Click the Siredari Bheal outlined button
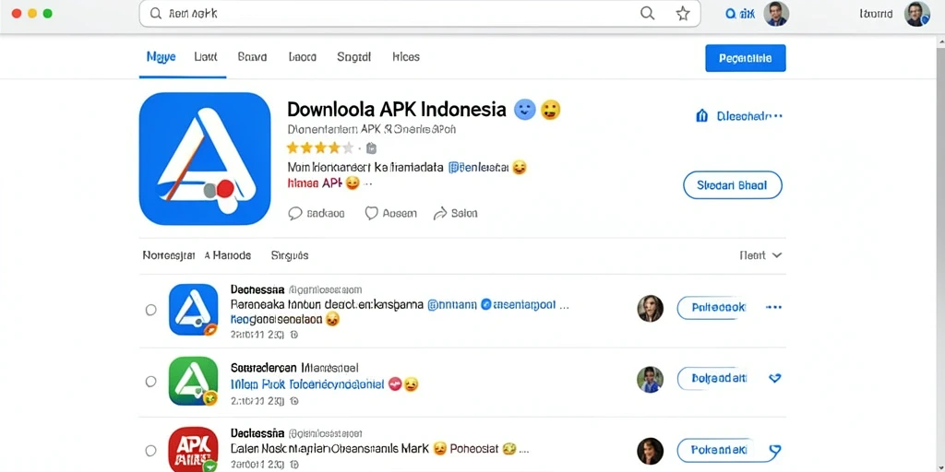Viewport: 945px width, 472px height. [732, 185]
